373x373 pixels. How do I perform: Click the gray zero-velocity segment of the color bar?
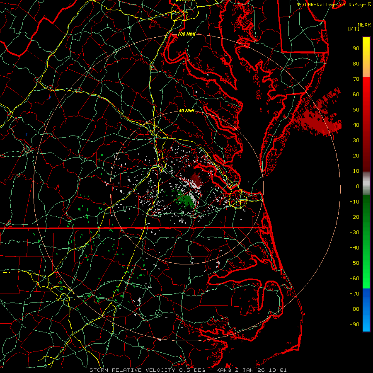(366, 184)
